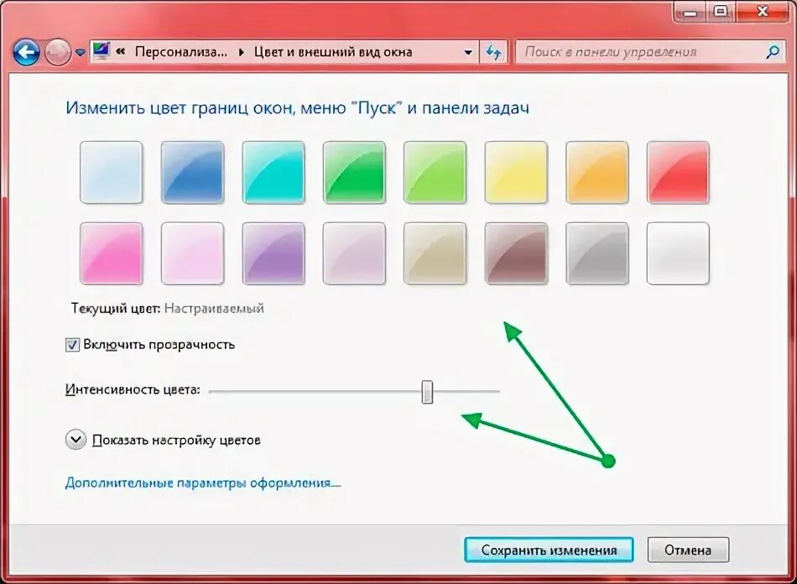Click the greyed-out forward navigation button
This screenshot has width=797, height=584.
pyautogui.click(x=57, y=52)
